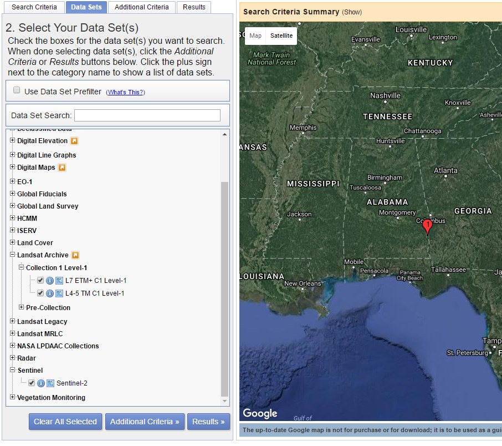Image resolution: width=502 pixels, height=446 pixels.
Task: Click browse overlay icon for L7 ETM+ C1 Level-1
Action: pyautogui.click(x=59, y=281)
